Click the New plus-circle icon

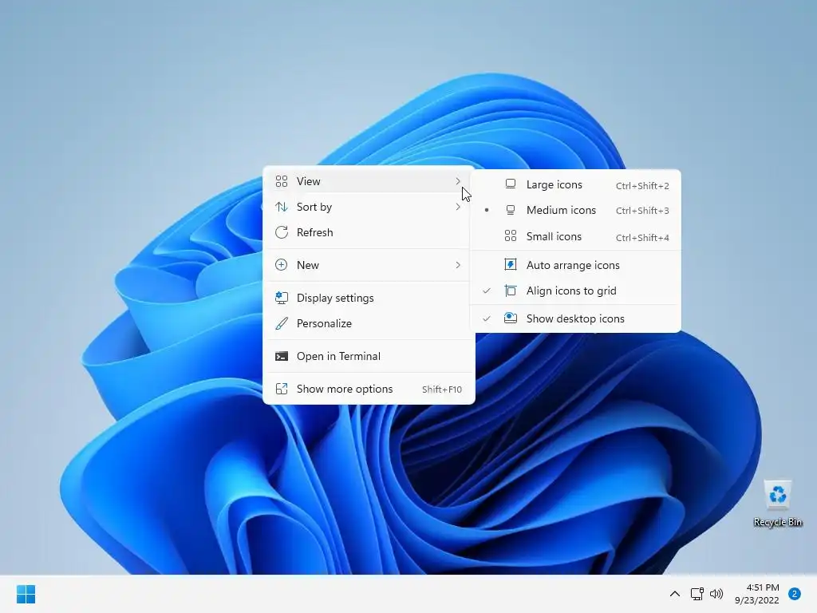point(282,265)
